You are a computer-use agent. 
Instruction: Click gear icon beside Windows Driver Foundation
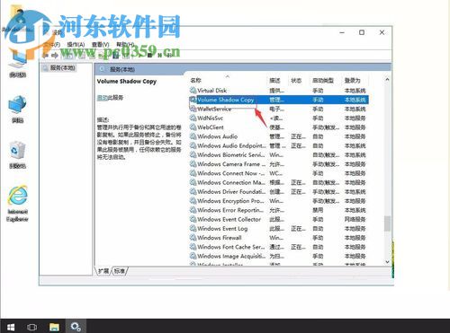[x=193, y=191]
